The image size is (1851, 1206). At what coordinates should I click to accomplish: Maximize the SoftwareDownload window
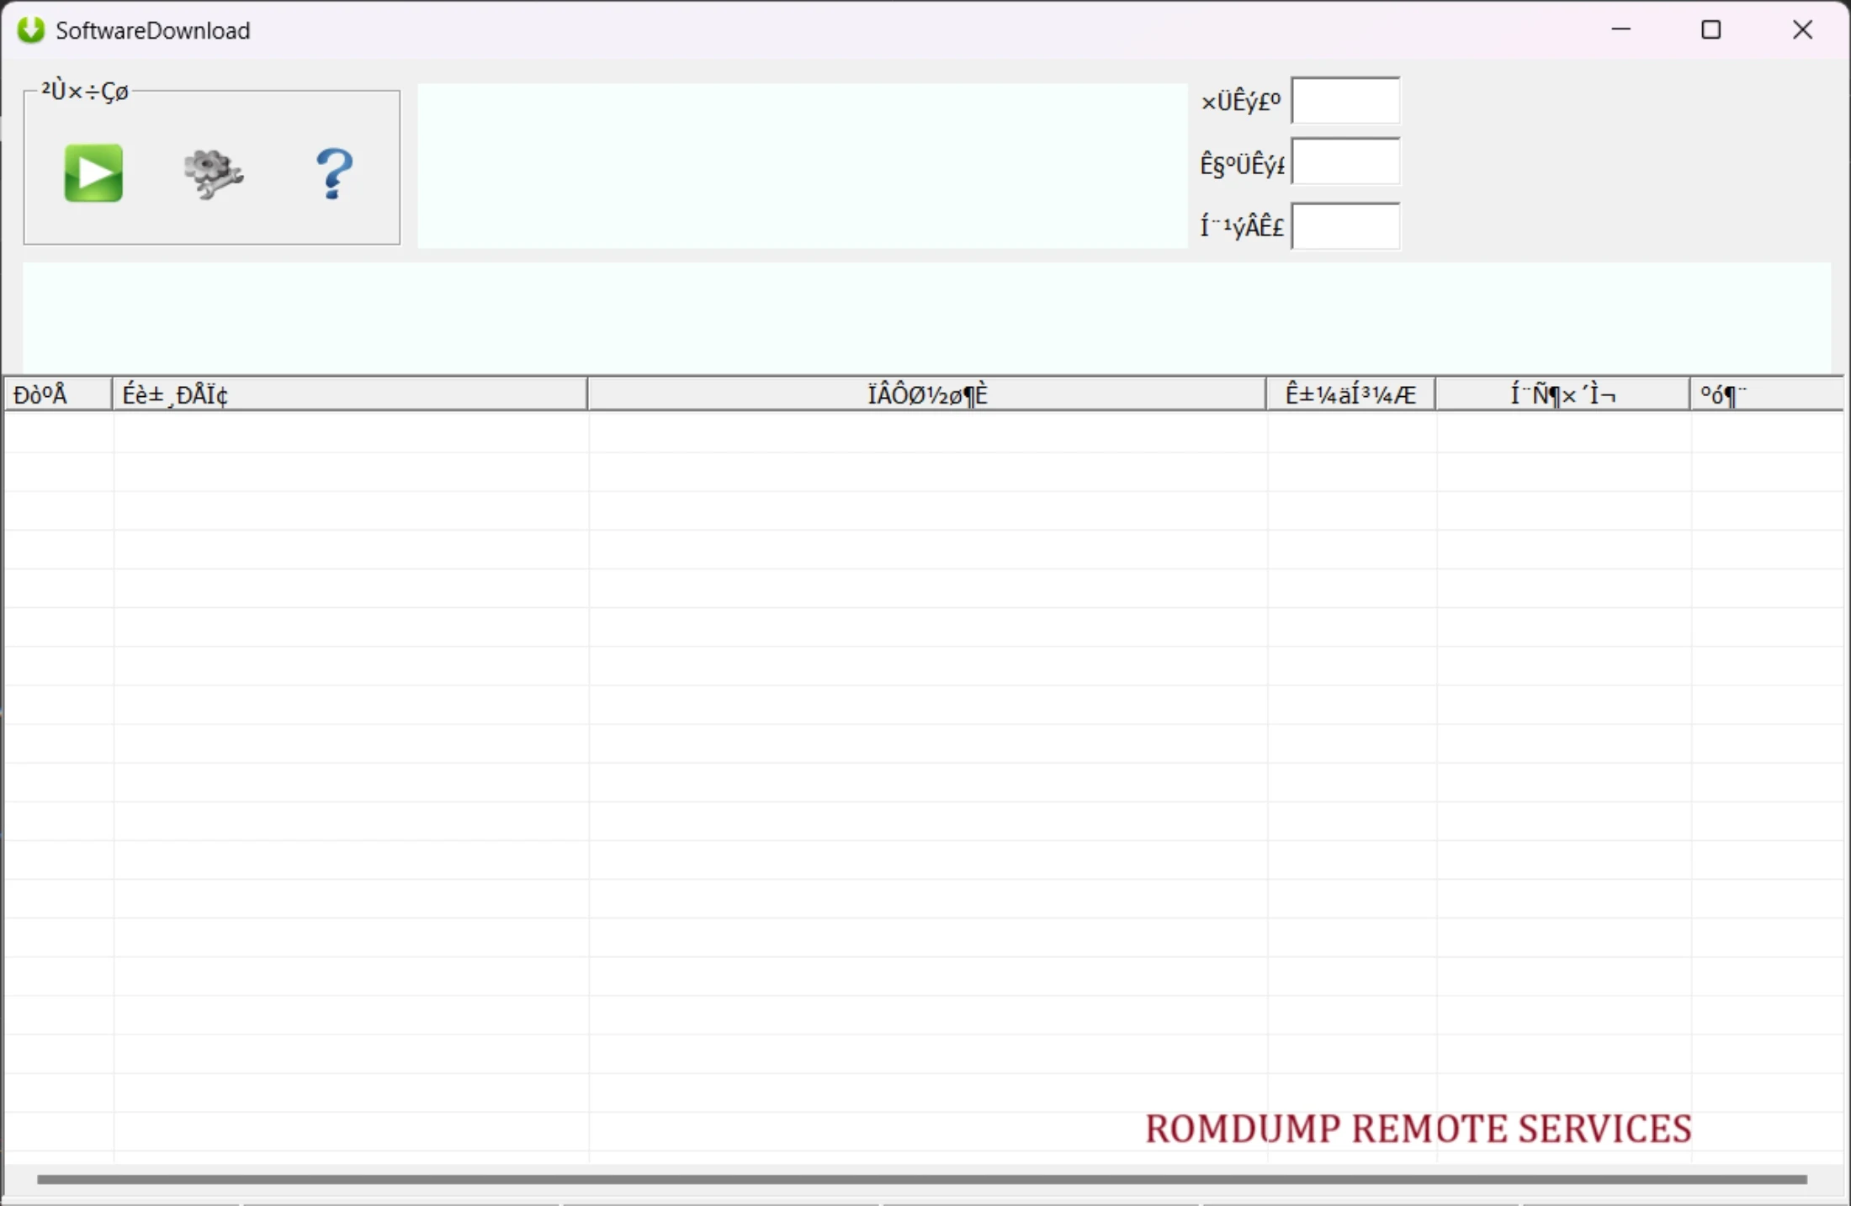click(x=1710, y=30)
